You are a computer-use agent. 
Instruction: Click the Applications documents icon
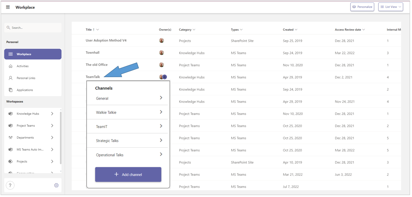tap(11, 90)
